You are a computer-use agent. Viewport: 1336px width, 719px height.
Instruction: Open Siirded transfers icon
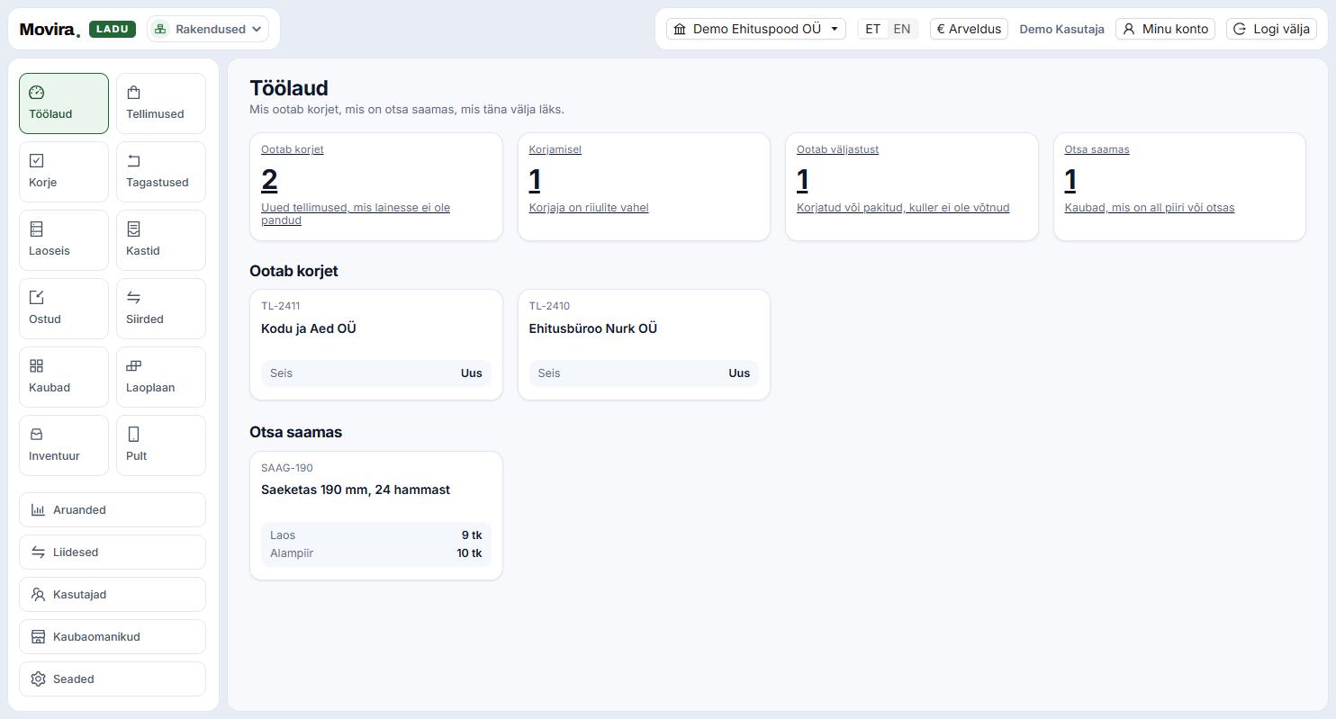pos(134,298)
